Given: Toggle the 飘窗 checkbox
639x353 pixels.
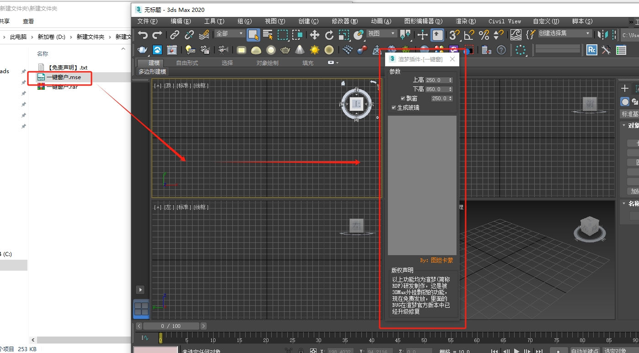Looking at the screenshot, I should [x=403, y=98].
